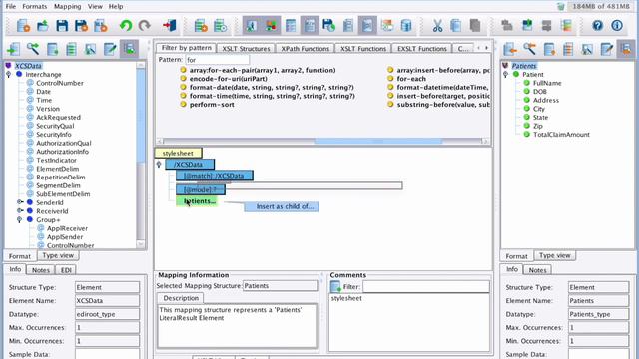Click the gray redo arrow icon

click(144, 26)
